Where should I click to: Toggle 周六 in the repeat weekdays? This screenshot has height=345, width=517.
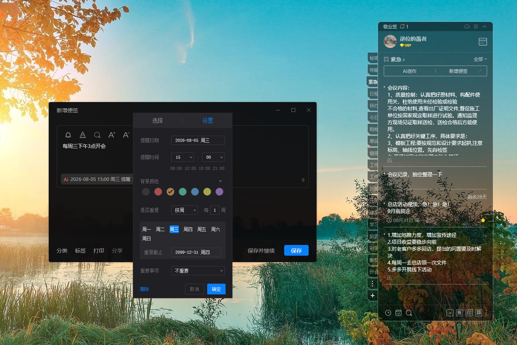216,229
